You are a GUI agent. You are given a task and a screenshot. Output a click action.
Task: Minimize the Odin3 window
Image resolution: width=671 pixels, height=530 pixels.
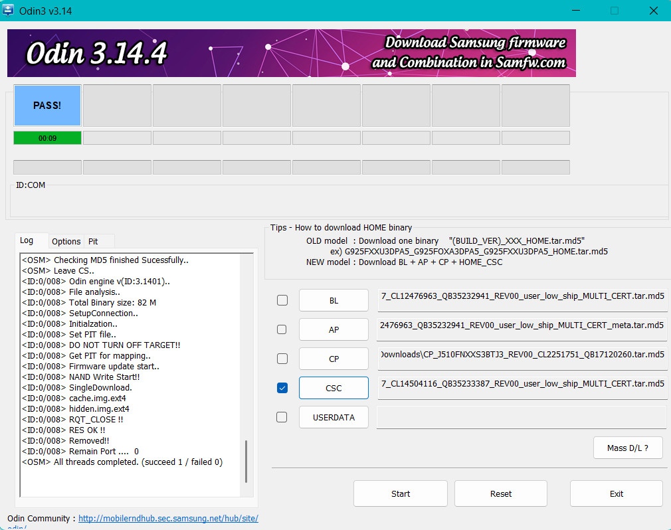pyautogui.click(x=577, y=10)
